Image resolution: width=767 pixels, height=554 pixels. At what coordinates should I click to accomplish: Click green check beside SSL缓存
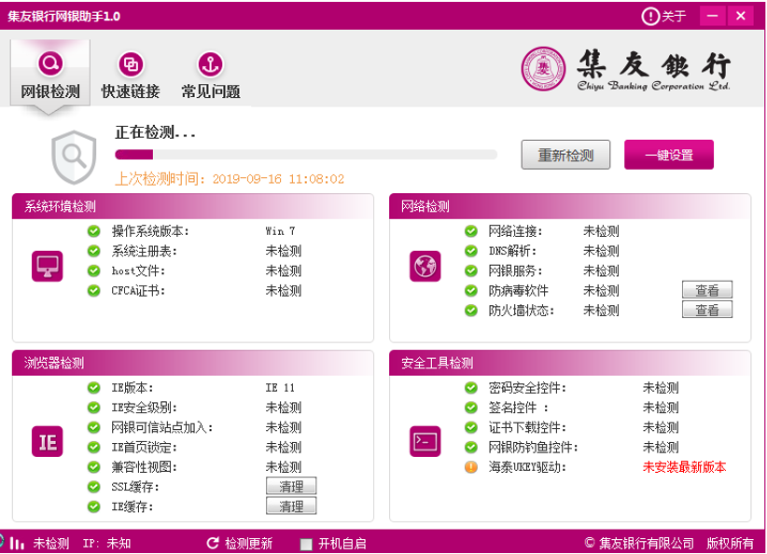(x=94, y=487)
